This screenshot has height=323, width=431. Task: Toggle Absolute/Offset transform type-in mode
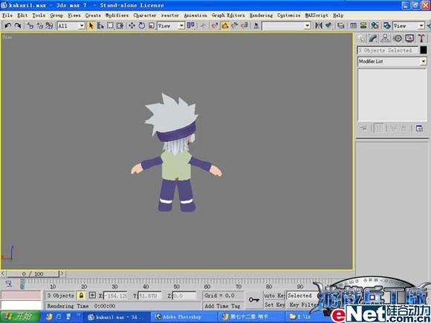pos(92,296)
